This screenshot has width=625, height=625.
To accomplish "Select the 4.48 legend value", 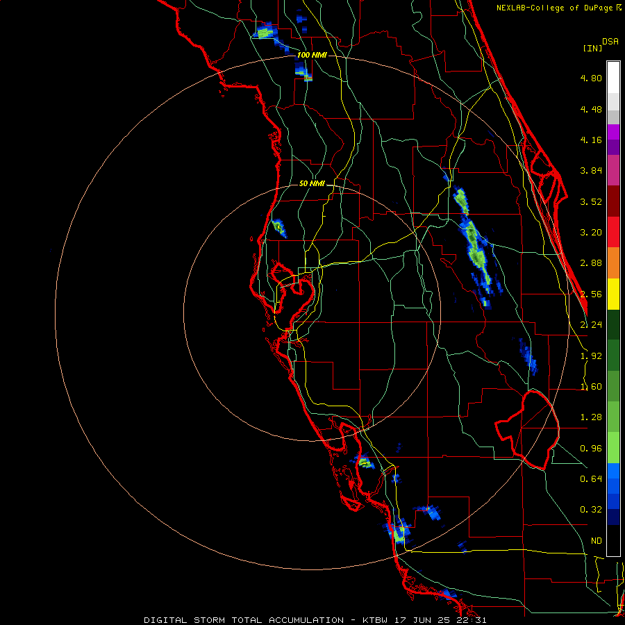I will coord(591,109).
